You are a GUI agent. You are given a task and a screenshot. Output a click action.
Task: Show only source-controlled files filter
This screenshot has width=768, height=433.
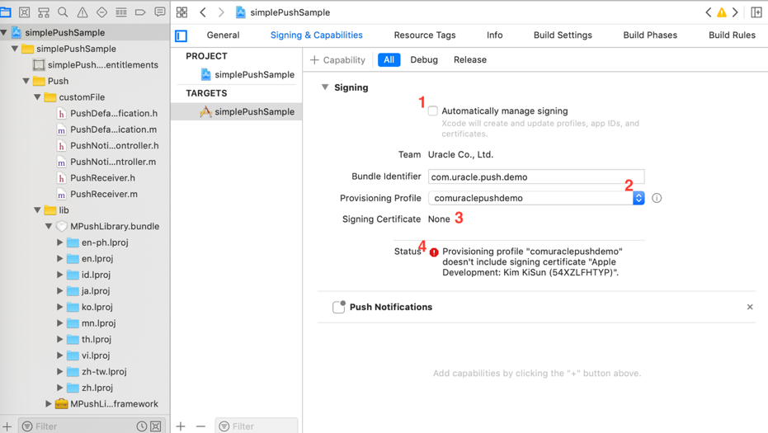[x=156, y=426]
